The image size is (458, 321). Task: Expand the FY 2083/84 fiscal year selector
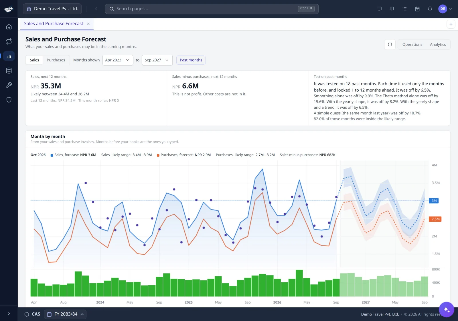[65, 314]
